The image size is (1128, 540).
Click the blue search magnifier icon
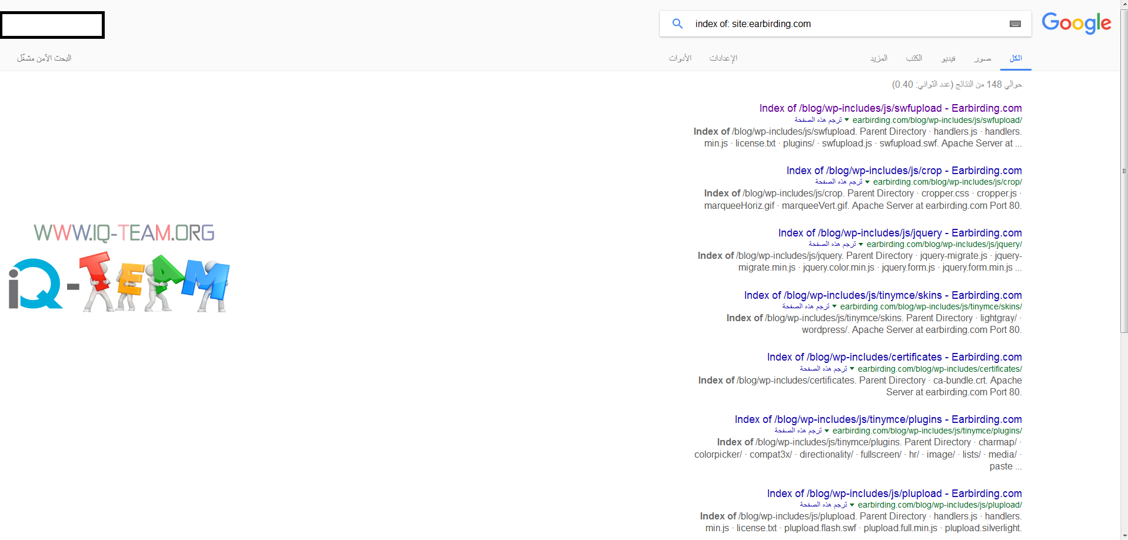[677, 24]
